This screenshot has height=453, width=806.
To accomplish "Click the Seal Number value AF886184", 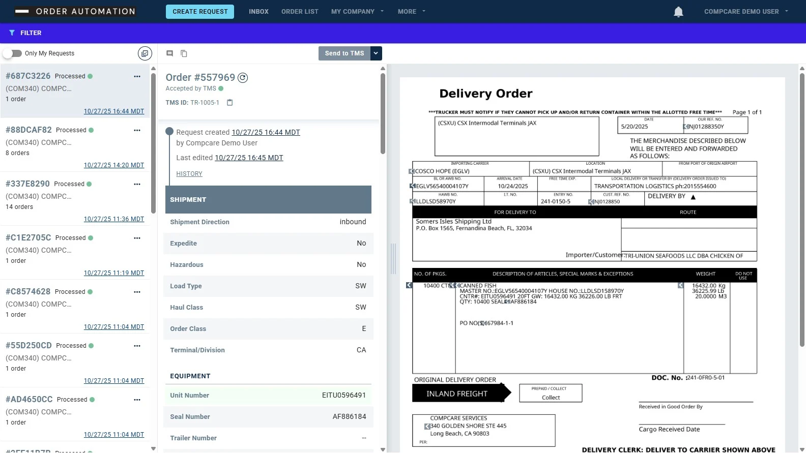I will (x=350, y=417).
